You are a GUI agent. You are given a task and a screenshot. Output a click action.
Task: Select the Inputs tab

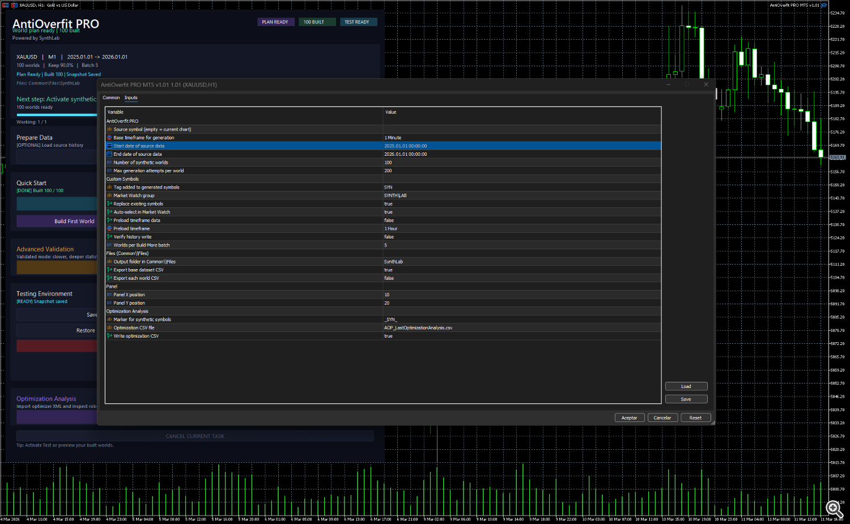[131, 98]
